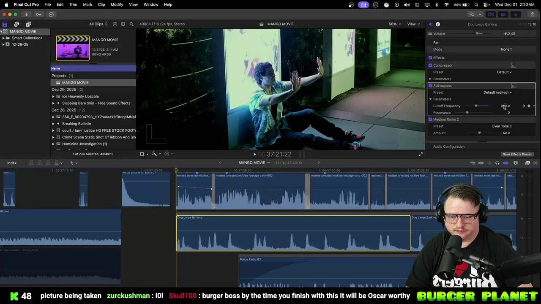The height and width of the screenshot is (304, 541).
Task: Adjust the Volume slider
Action: (x=477, y=33)
